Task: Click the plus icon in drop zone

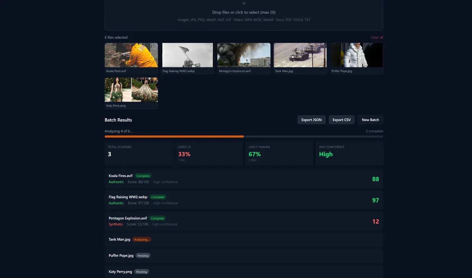Action: 244,3
